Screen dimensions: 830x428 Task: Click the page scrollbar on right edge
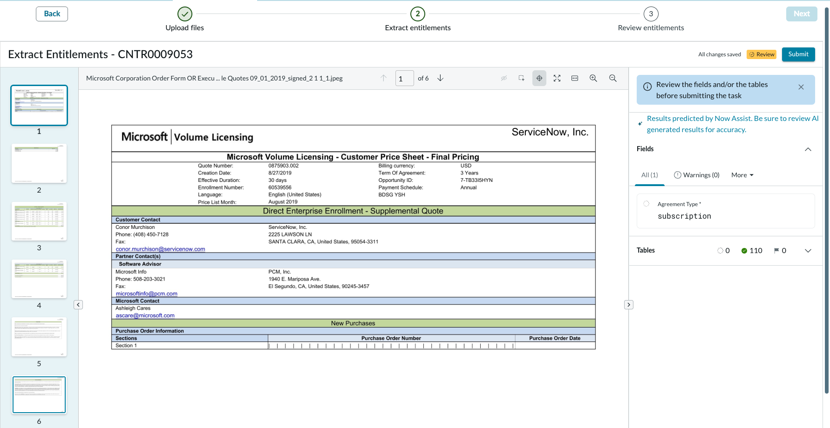(827, 200)
